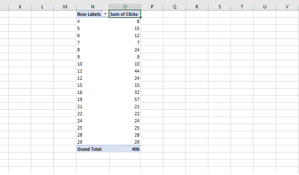Screen dimensions: 299x175
Task: Click row label 21 cell
Action: pos(93,107)
